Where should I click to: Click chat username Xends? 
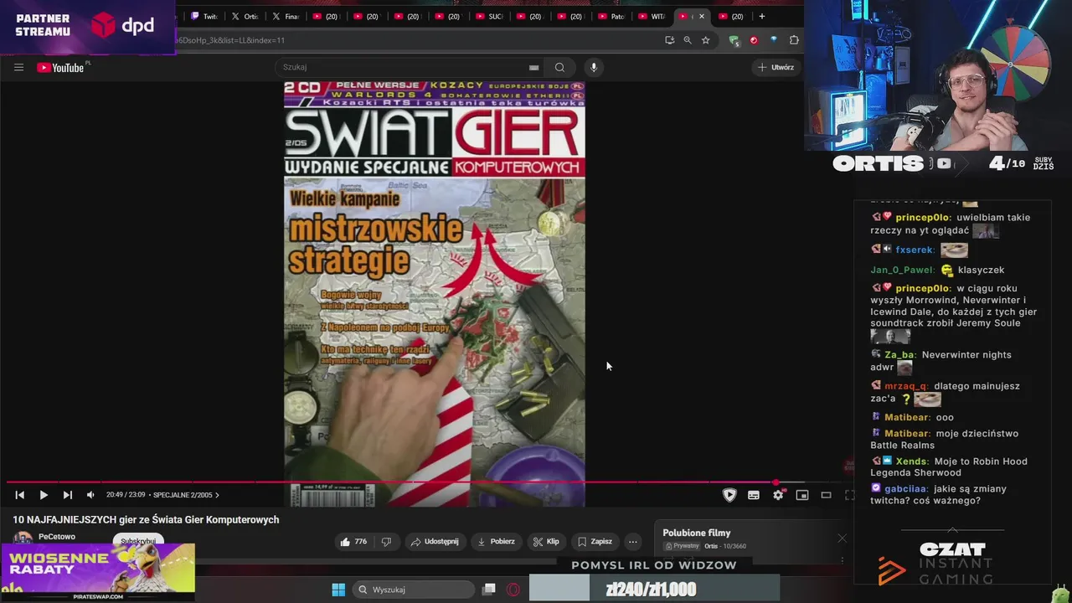coord(911,461)
